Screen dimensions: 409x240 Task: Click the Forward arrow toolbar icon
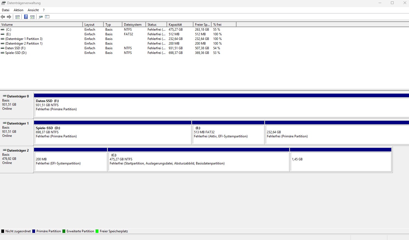point(9,17)
